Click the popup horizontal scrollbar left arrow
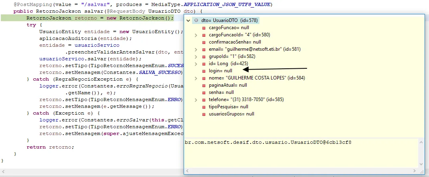Viewport: 429px width, 177px height. (x=187, y=171)
